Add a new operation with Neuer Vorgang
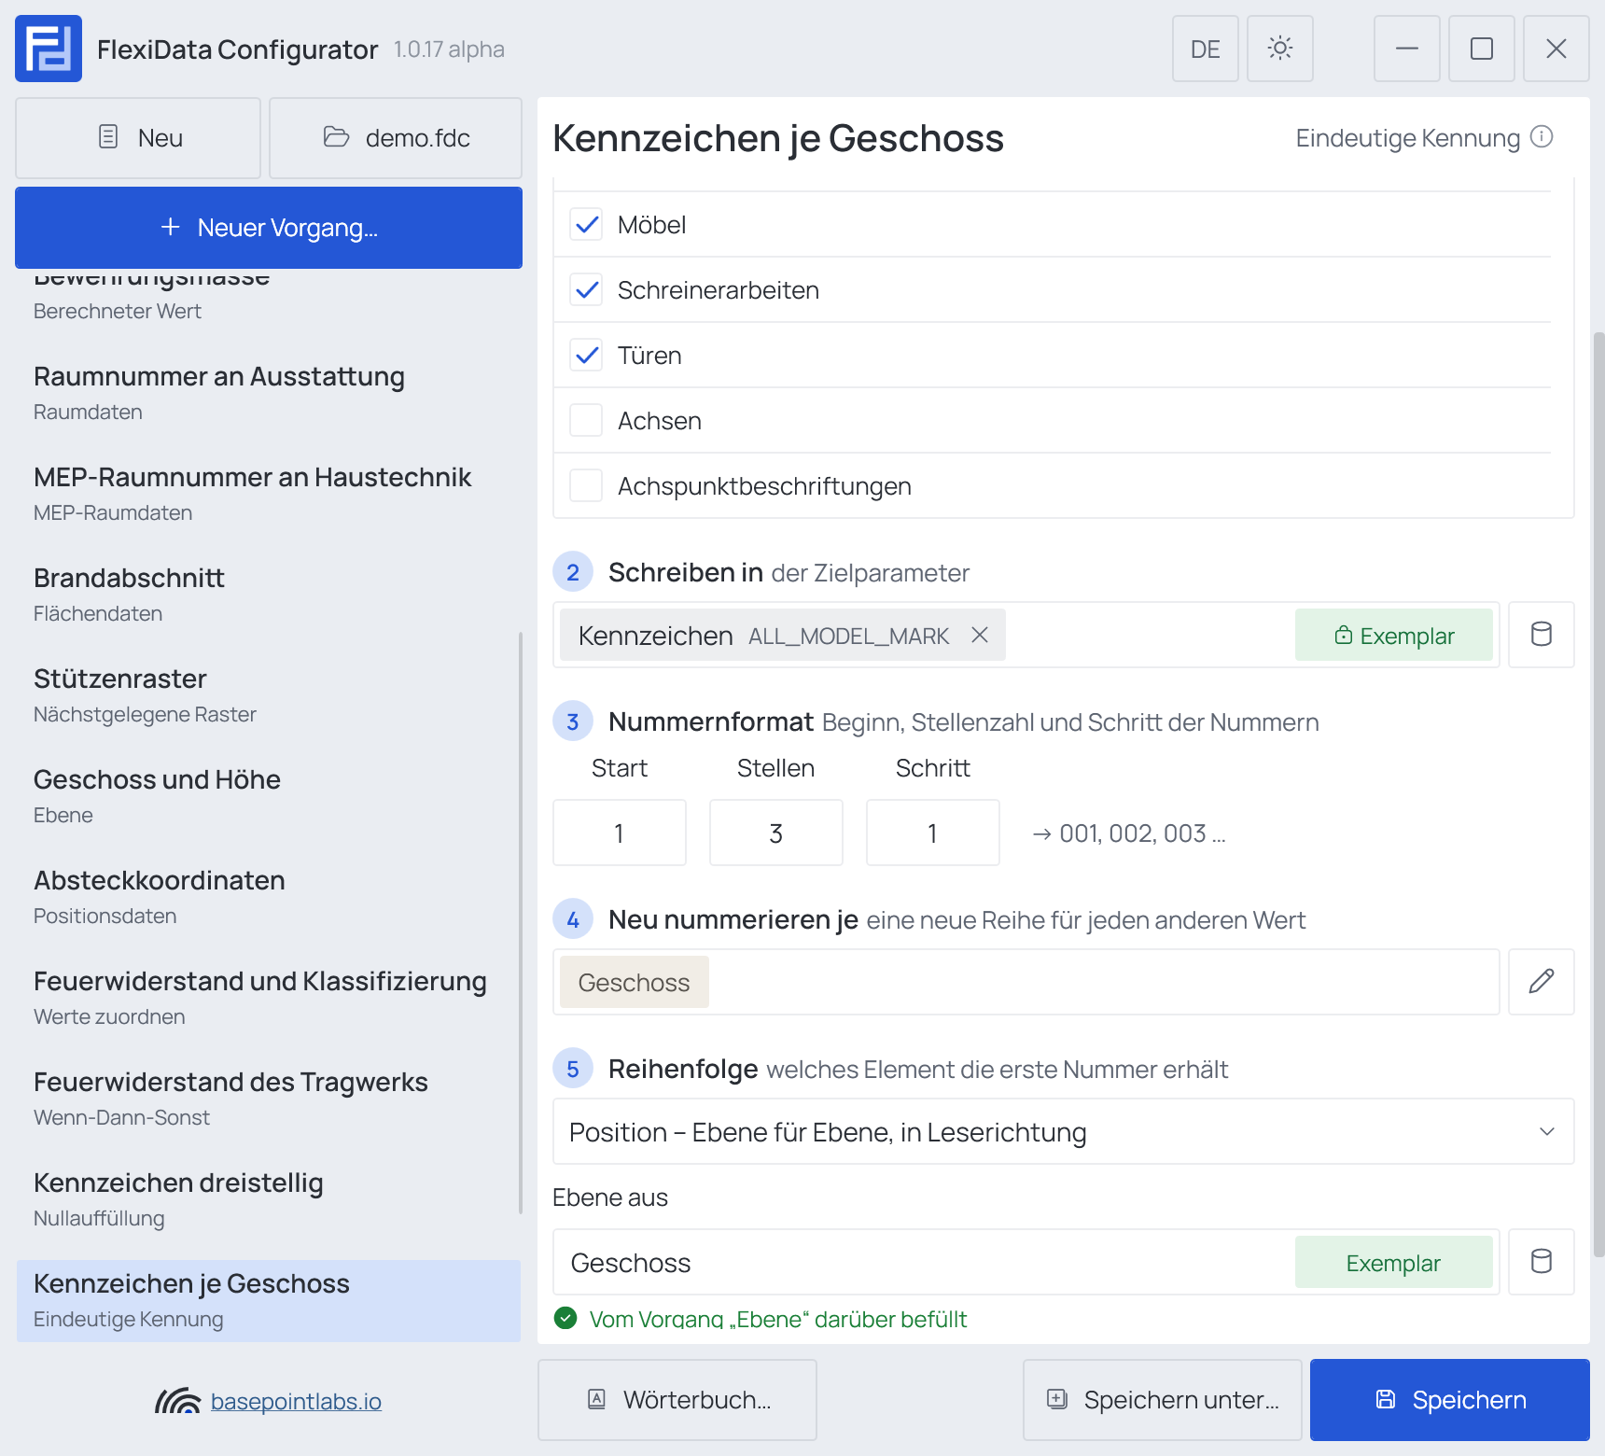Image resolution: width=1605 pixels, height=1456 pixels. pos(269,228)
